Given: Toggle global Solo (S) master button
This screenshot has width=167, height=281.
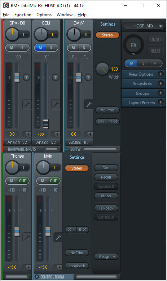Looking at the screenshot, I should coord(143,63).
